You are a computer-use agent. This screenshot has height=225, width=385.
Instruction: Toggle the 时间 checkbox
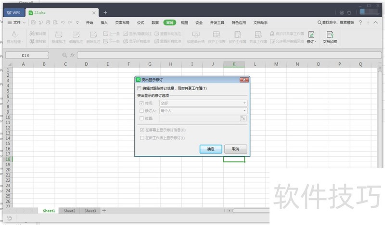click(x=141, y=103)
